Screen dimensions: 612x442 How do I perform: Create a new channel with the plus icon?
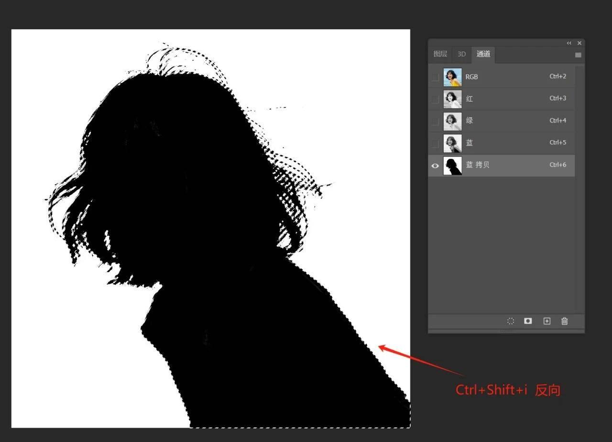[x=547, y=321]
